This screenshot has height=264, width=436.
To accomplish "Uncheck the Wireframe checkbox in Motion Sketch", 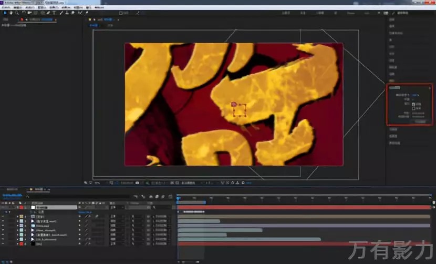I will (x=413, y=104).
